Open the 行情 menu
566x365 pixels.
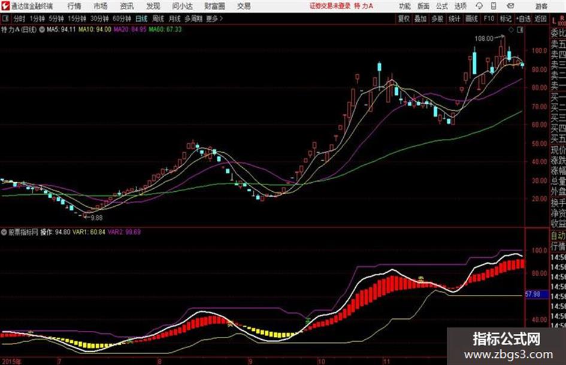click(74, 6)
